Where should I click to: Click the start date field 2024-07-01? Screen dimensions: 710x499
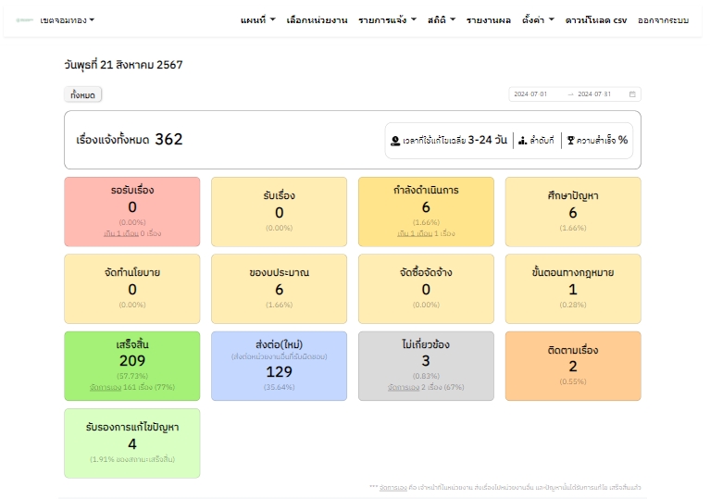(x=531, y=94)
